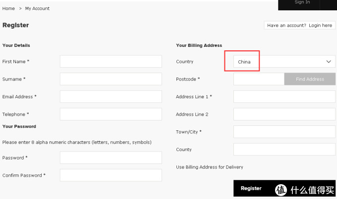Viewport: 337px width, 199px height.
Task: Click the Find Address button
Action: pos(310,79)
